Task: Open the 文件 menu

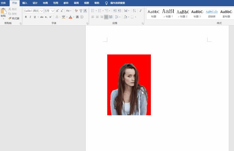Action: click(x=3, y=3)
